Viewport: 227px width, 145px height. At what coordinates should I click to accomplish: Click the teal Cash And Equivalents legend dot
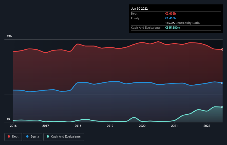point(48,136)
